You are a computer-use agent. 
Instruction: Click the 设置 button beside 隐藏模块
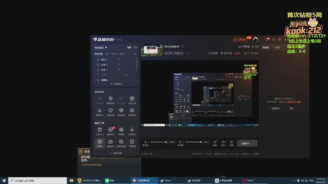291,108
